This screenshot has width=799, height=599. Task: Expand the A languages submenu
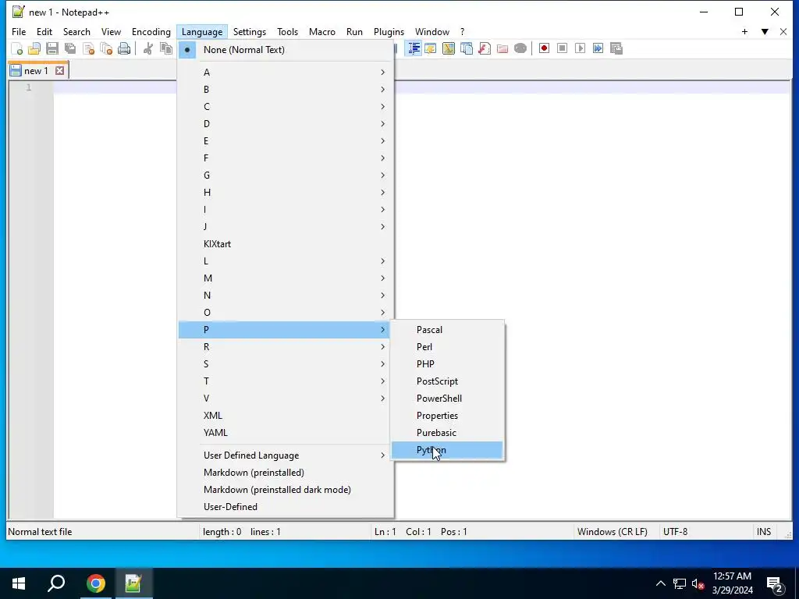click(286, 73)
